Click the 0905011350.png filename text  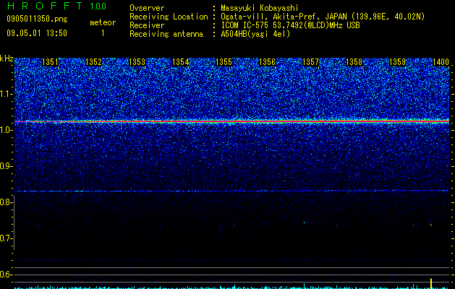point(37,19)
